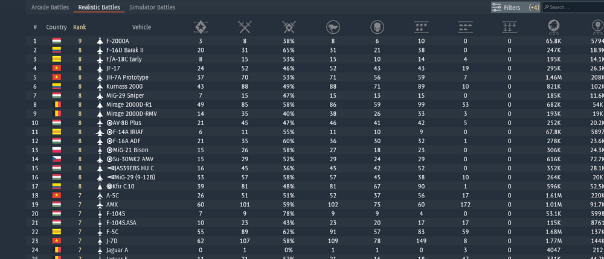Open the Simulator Battles tab
The height and width of the screenshot is (259, 604).
(152, 7)
